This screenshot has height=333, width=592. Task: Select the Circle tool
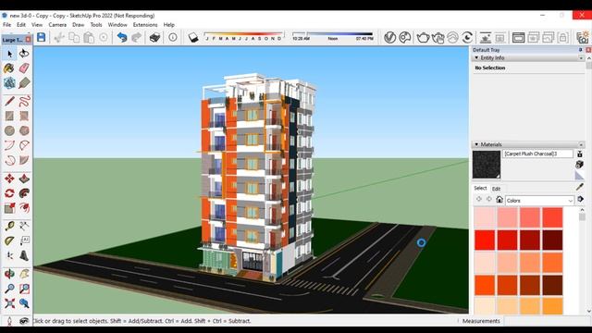click(x=9, y=130)
